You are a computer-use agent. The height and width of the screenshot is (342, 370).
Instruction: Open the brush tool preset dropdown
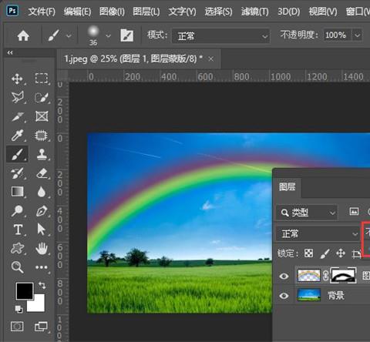click(69, 35)
